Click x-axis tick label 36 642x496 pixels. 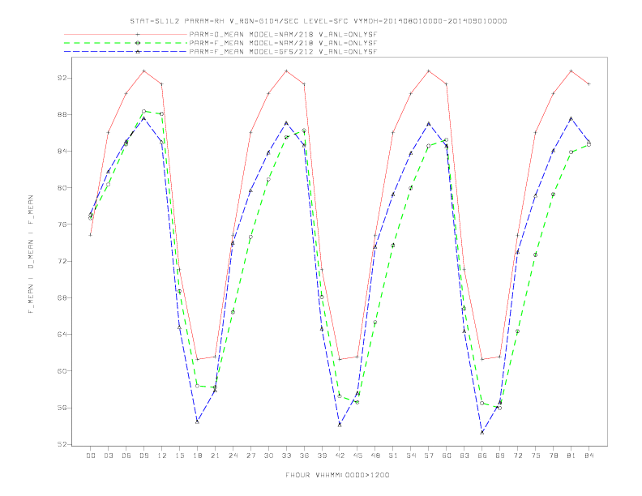(x=304, y=455)
